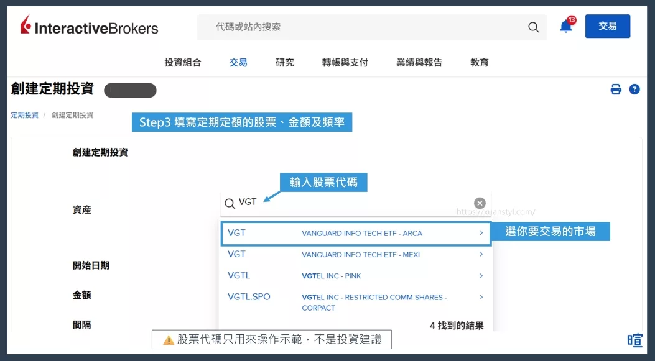Open the help question mark icon
This screenshot has width=655, height=361.
tap(634, 89)
